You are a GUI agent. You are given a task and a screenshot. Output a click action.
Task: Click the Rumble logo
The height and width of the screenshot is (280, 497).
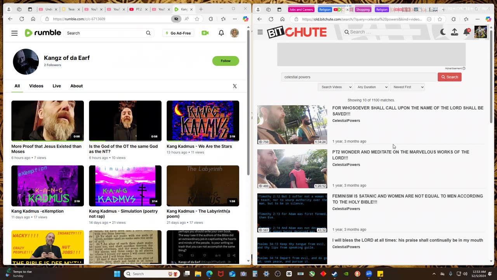43,33
